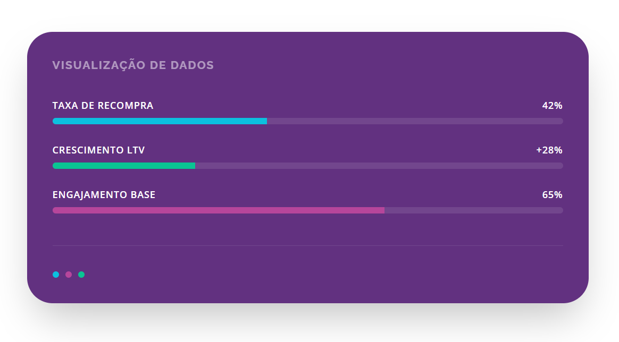The height and width of the screenshot is (342, 619).
Task: Select the Taxa de Recompra label
Action: (x=102, y=105)
